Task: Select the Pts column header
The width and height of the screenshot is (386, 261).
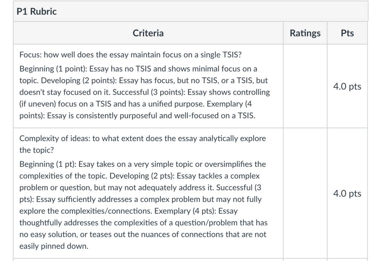Action: [x=347, y=33]
